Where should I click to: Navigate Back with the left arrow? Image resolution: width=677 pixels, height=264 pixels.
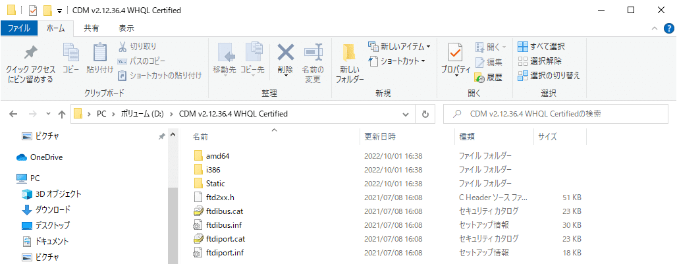point(13,115)
